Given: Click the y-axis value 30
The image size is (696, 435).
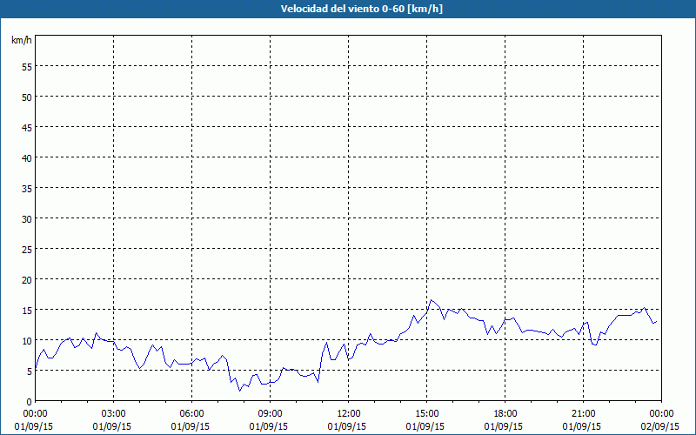Looking at the screenshot, I should pyautogui.click(x=27, y=219).
